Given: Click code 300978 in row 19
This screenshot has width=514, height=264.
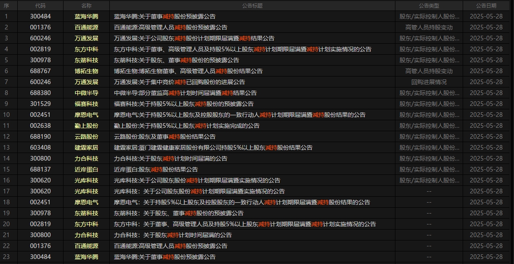Looking at the screenshot, I should tap(40, 213).
